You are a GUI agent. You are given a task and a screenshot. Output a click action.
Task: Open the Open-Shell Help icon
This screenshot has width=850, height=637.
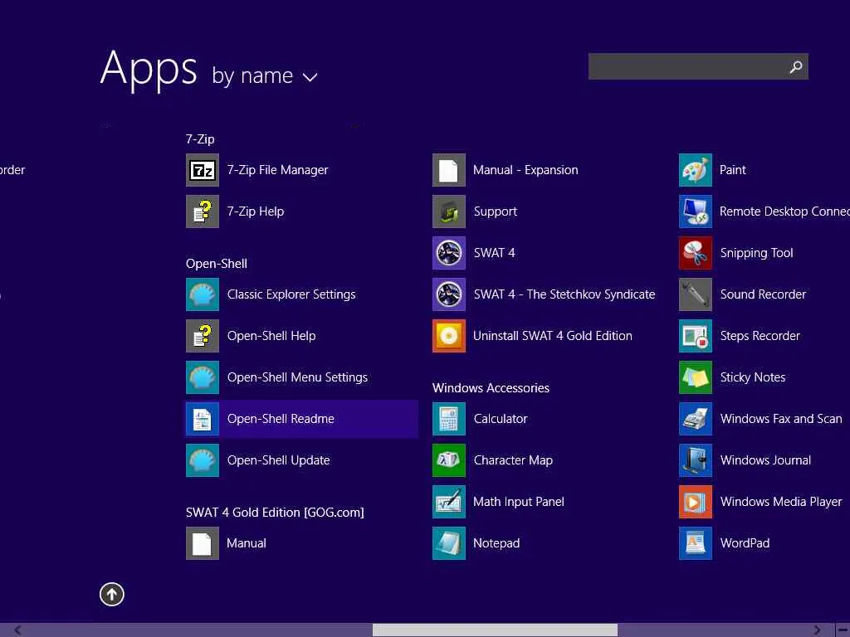click(203, 336)
